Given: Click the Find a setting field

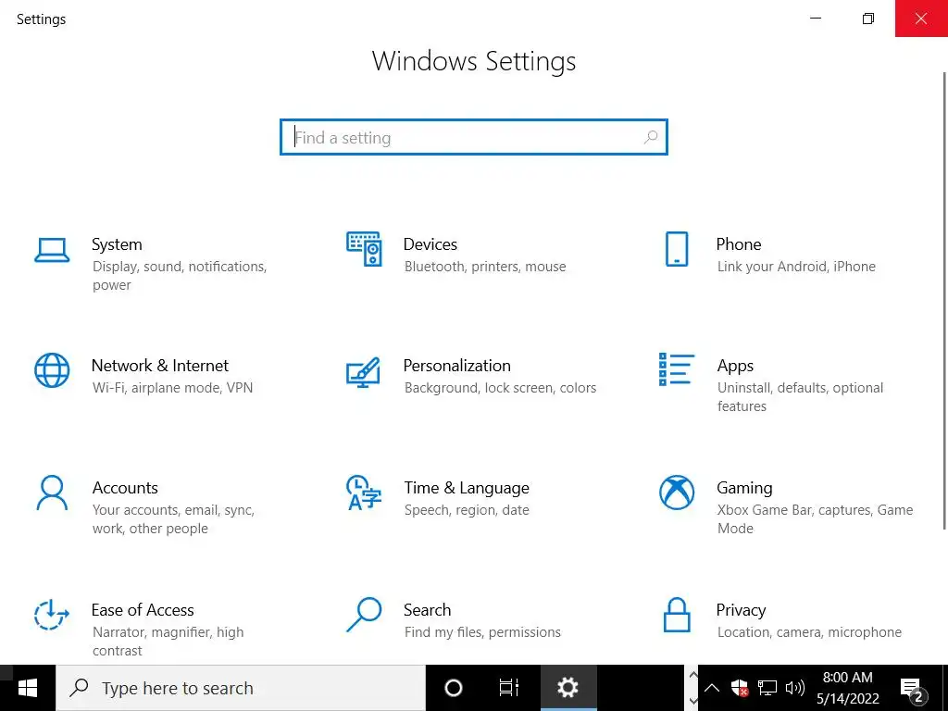Looking at the screenshot, I should click(x=474, y=137).
